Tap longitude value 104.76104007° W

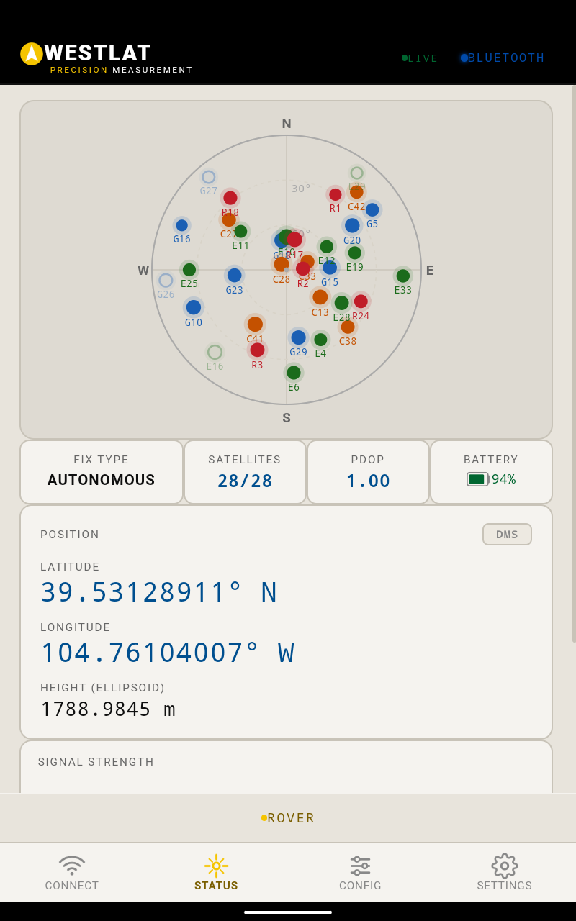pos(168,653)
